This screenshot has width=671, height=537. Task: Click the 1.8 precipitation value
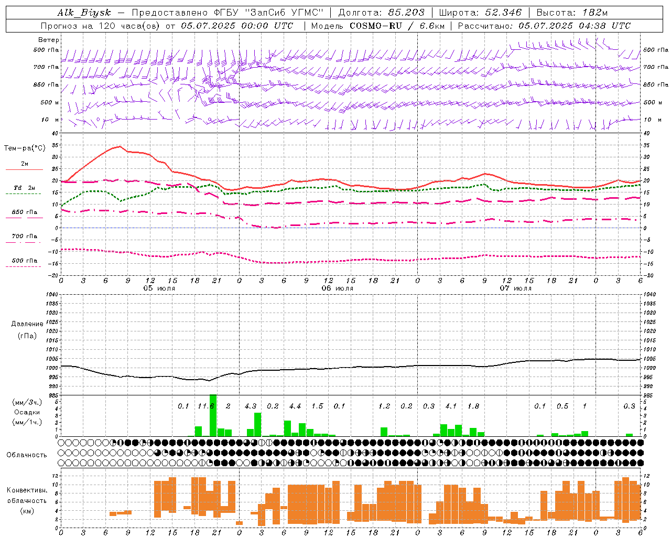(473, 406)
